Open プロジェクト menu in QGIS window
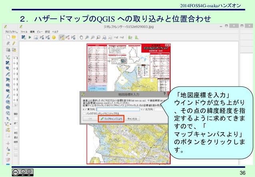 [11, 32]
